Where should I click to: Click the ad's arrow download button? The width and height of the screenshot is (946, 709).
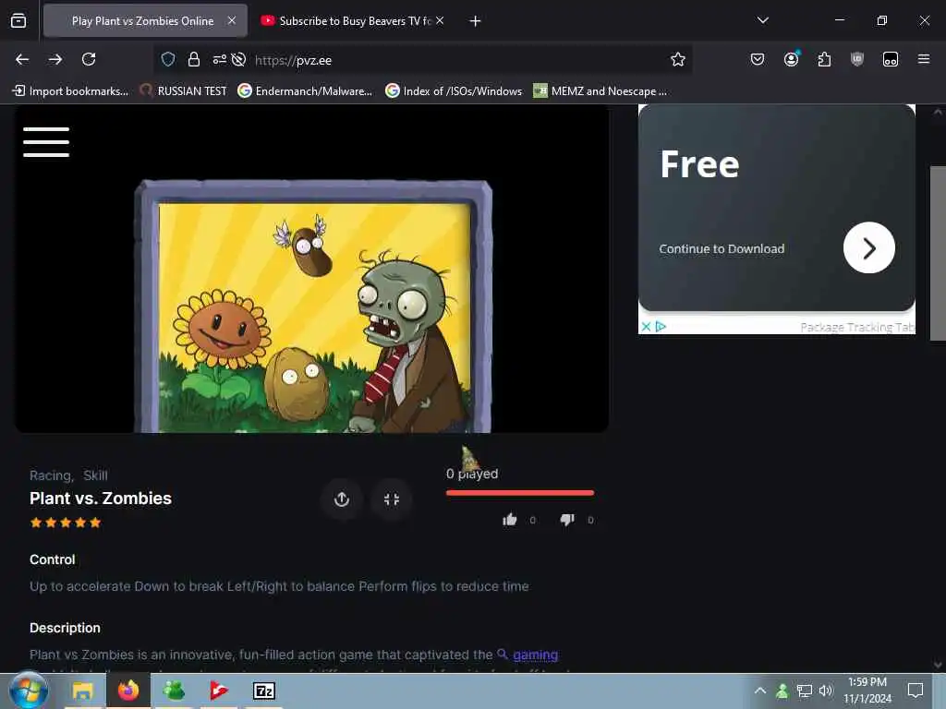click(868, 247)
